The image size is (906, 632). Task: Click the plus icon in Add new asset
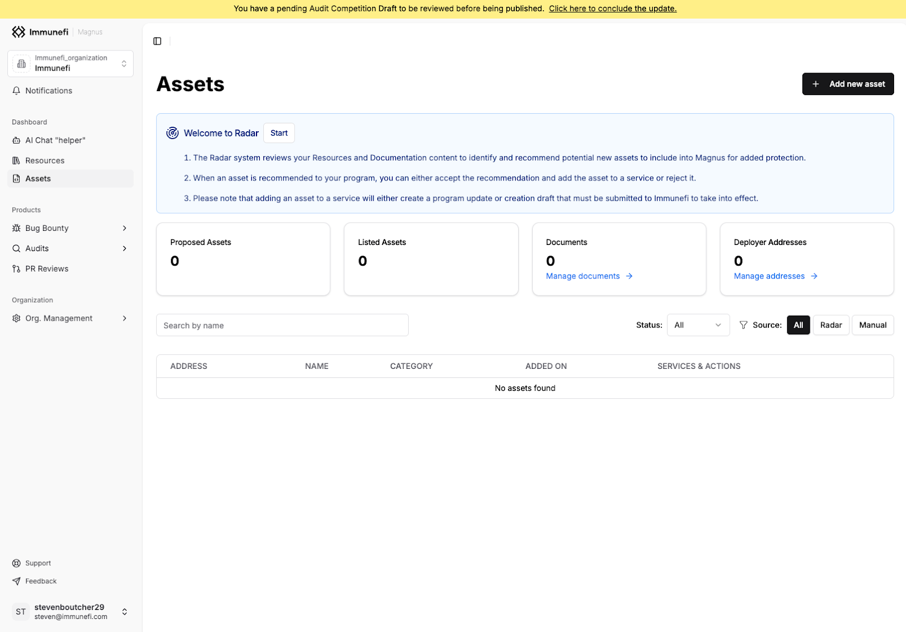pyautogui.click(x=816, y=84)
